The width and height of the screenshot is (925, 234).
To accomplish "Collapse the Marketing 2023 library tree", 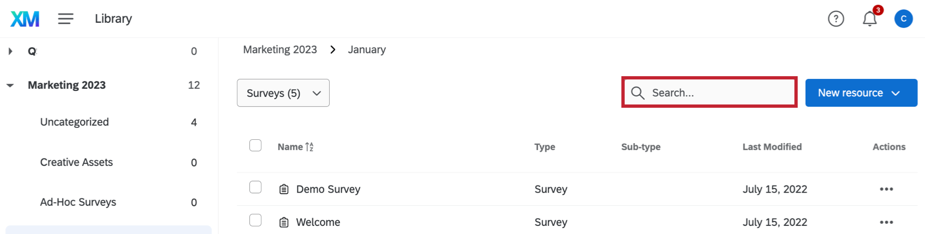I will (x=10, y=85).
